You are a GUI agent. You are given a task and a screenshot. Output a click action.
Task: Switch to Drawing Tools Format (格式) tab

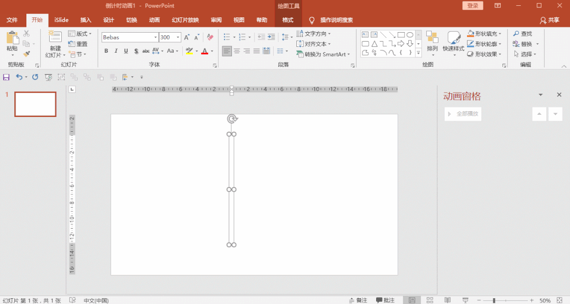coord(288,20)
